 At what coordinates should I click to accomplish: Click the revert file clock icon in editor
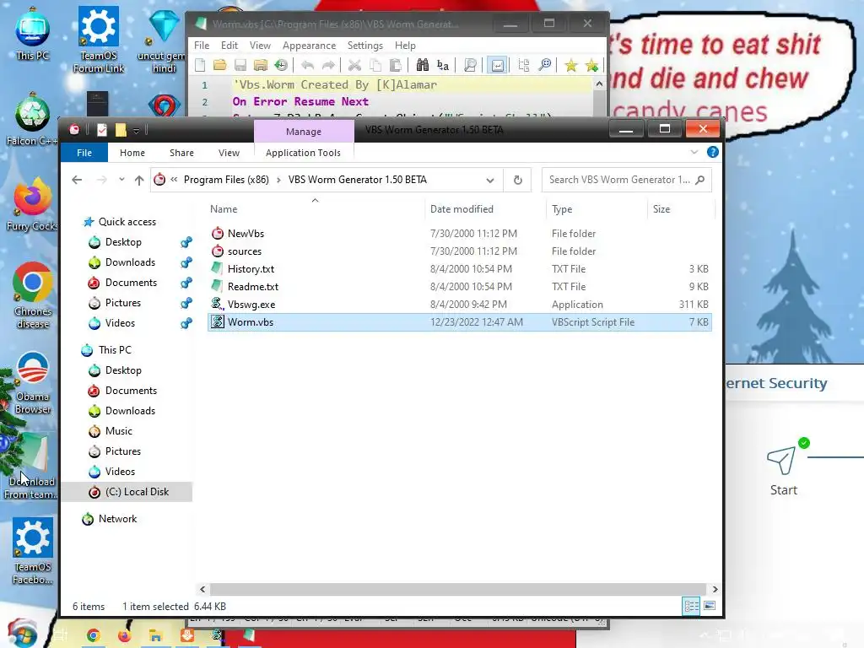tap(281, 66)
